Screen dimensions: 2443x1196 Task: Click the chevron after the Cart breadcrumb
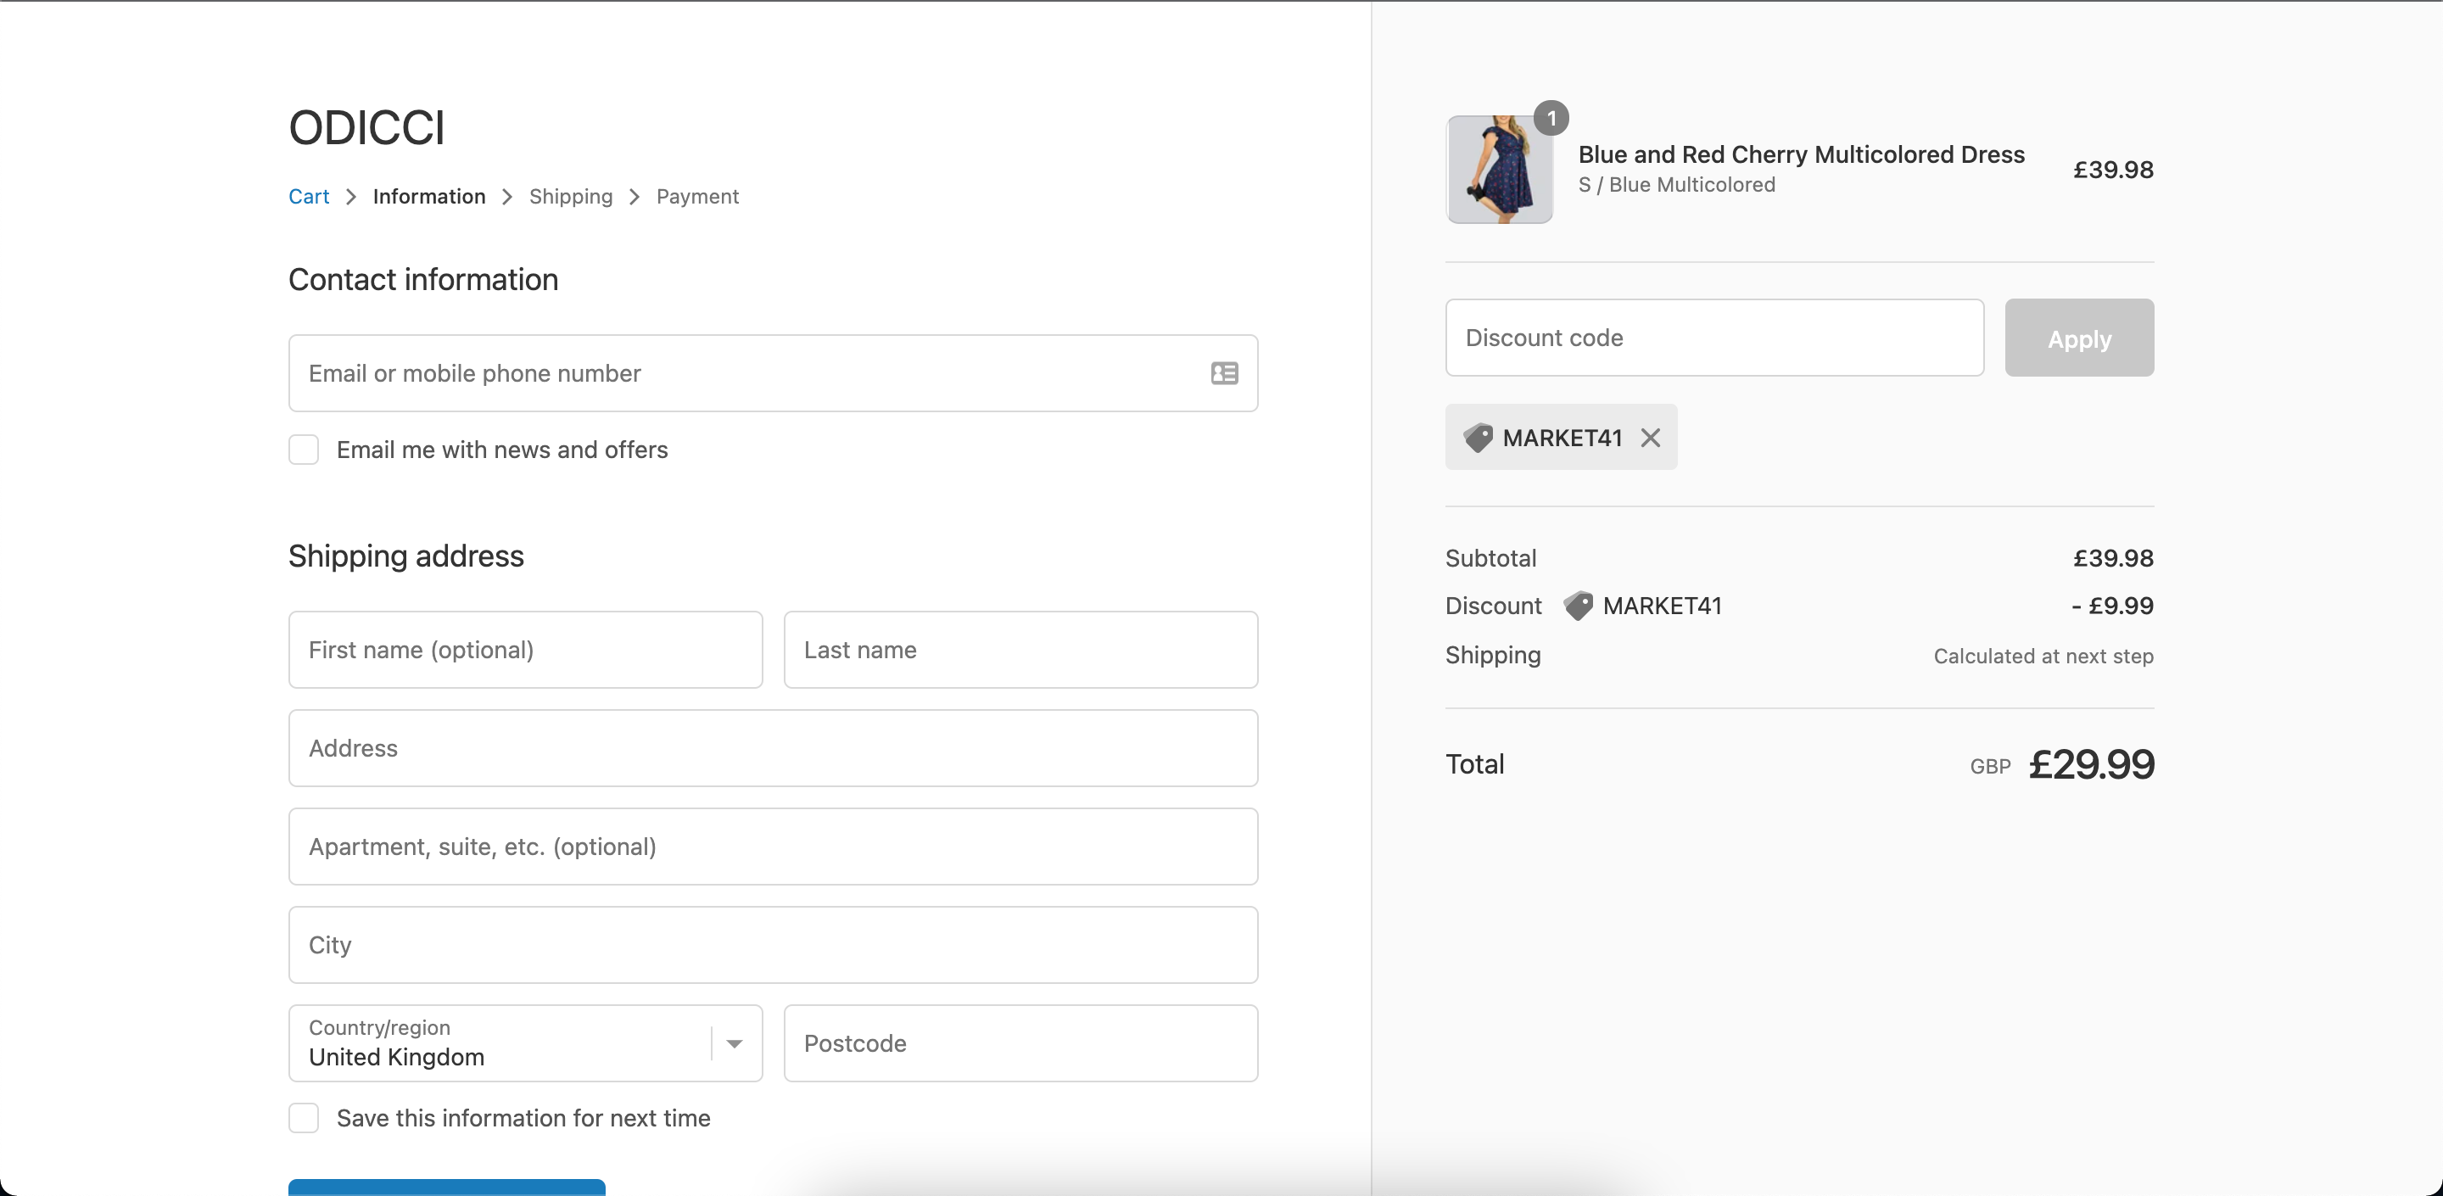tap(351, 198)
